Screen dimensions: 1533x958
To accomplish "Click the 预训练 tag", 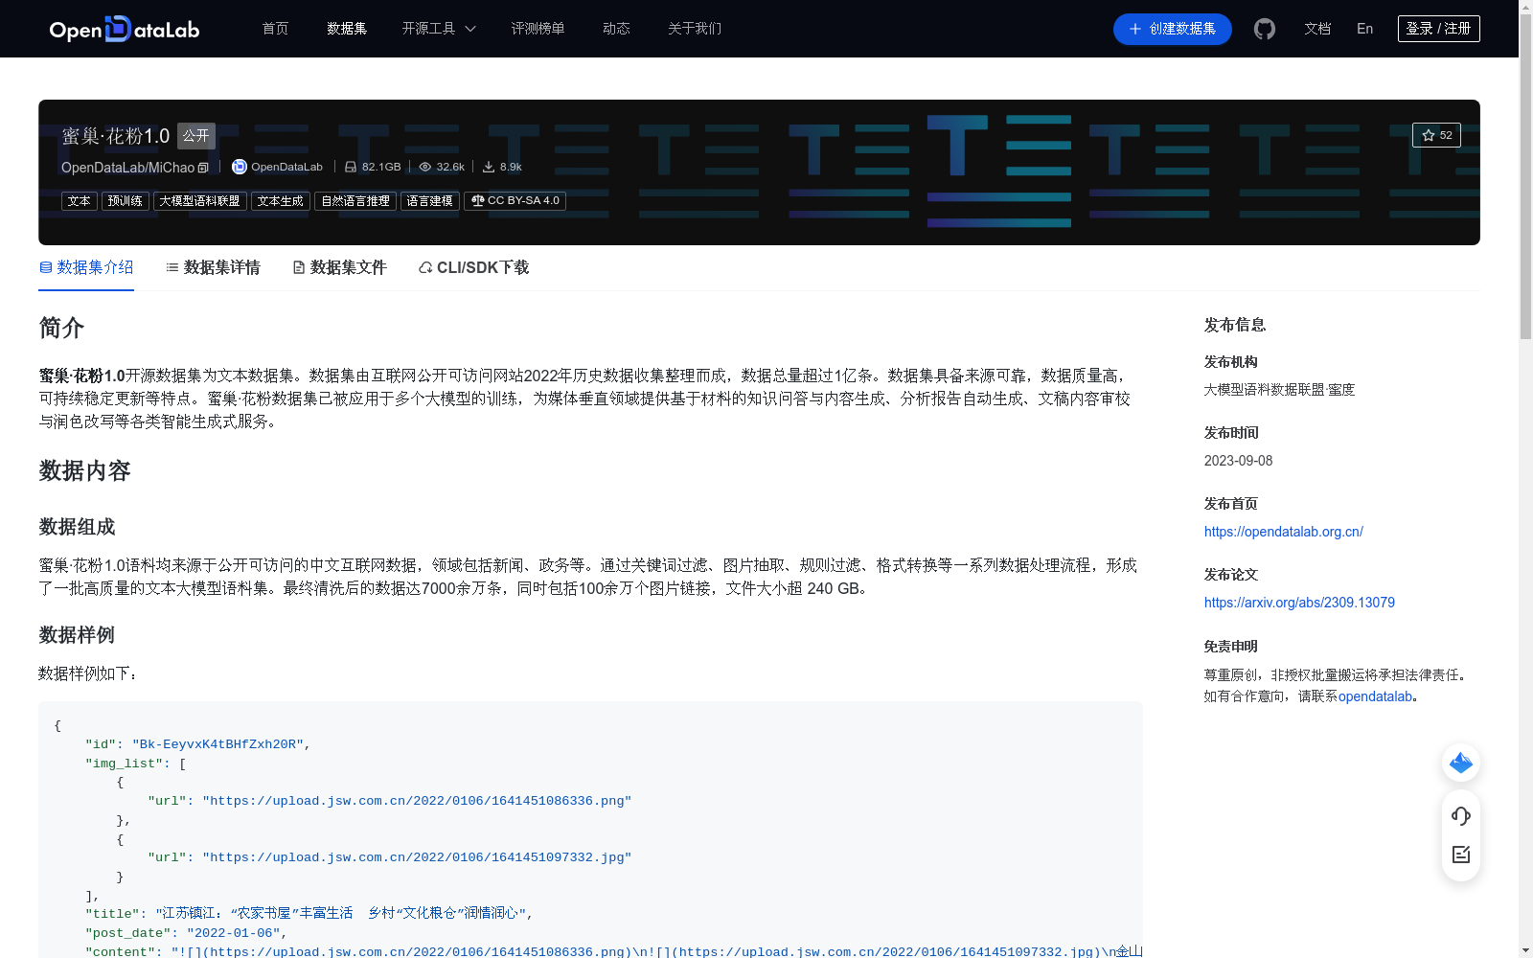I will point(126,201).
